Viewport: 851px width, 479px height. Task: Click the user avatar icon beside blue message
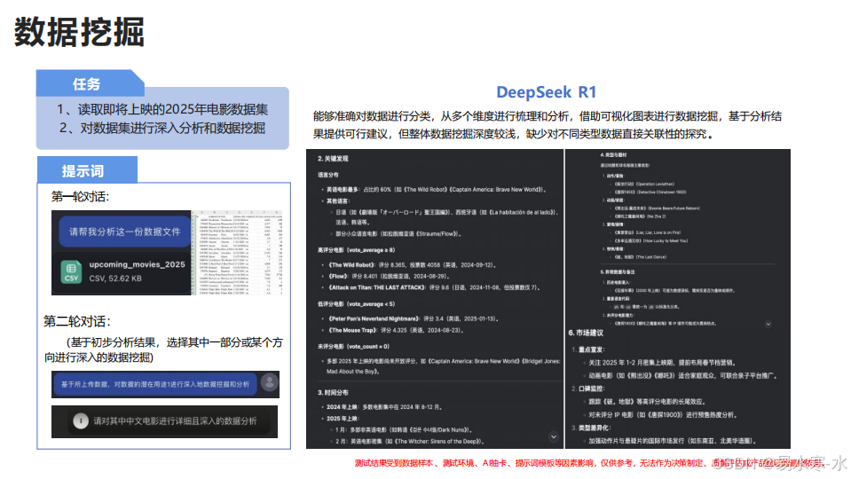point(270,383)
